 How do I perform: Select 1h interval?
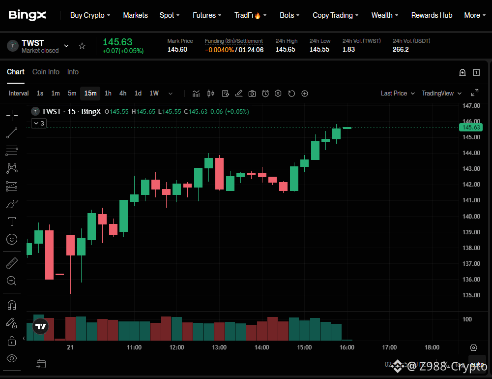[x=108, y=94]
